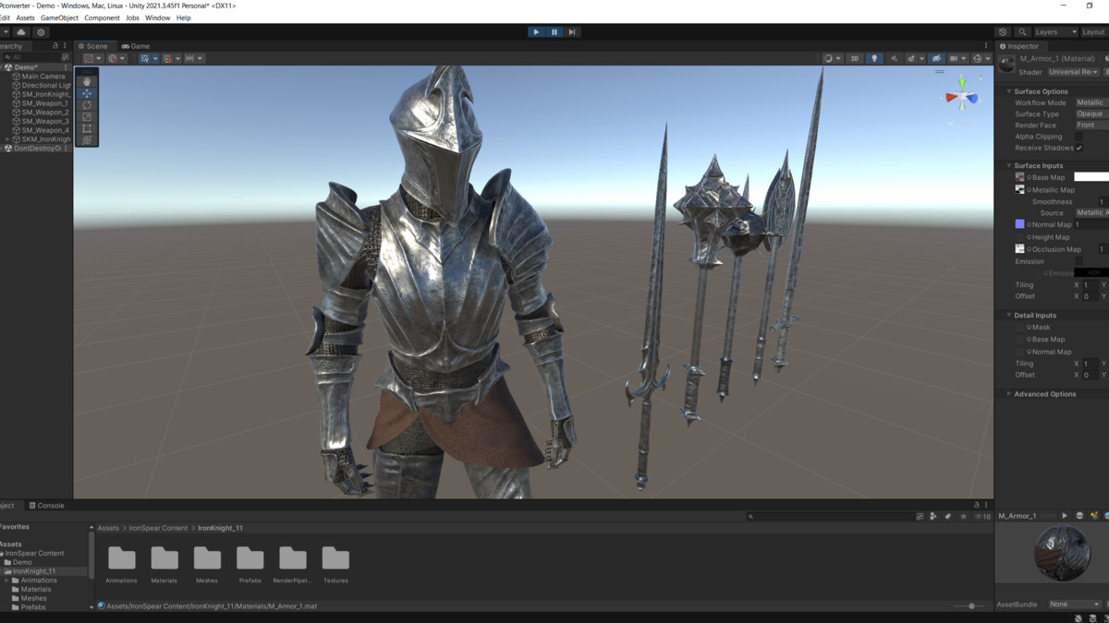Open the GameObject menu

point(59,18)
